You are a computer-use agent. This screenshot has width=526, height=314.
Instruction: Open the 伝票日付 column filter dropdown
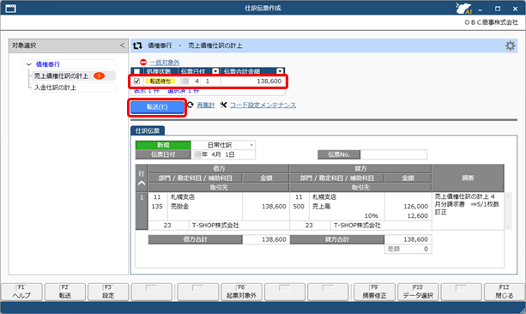coord(215,71)
